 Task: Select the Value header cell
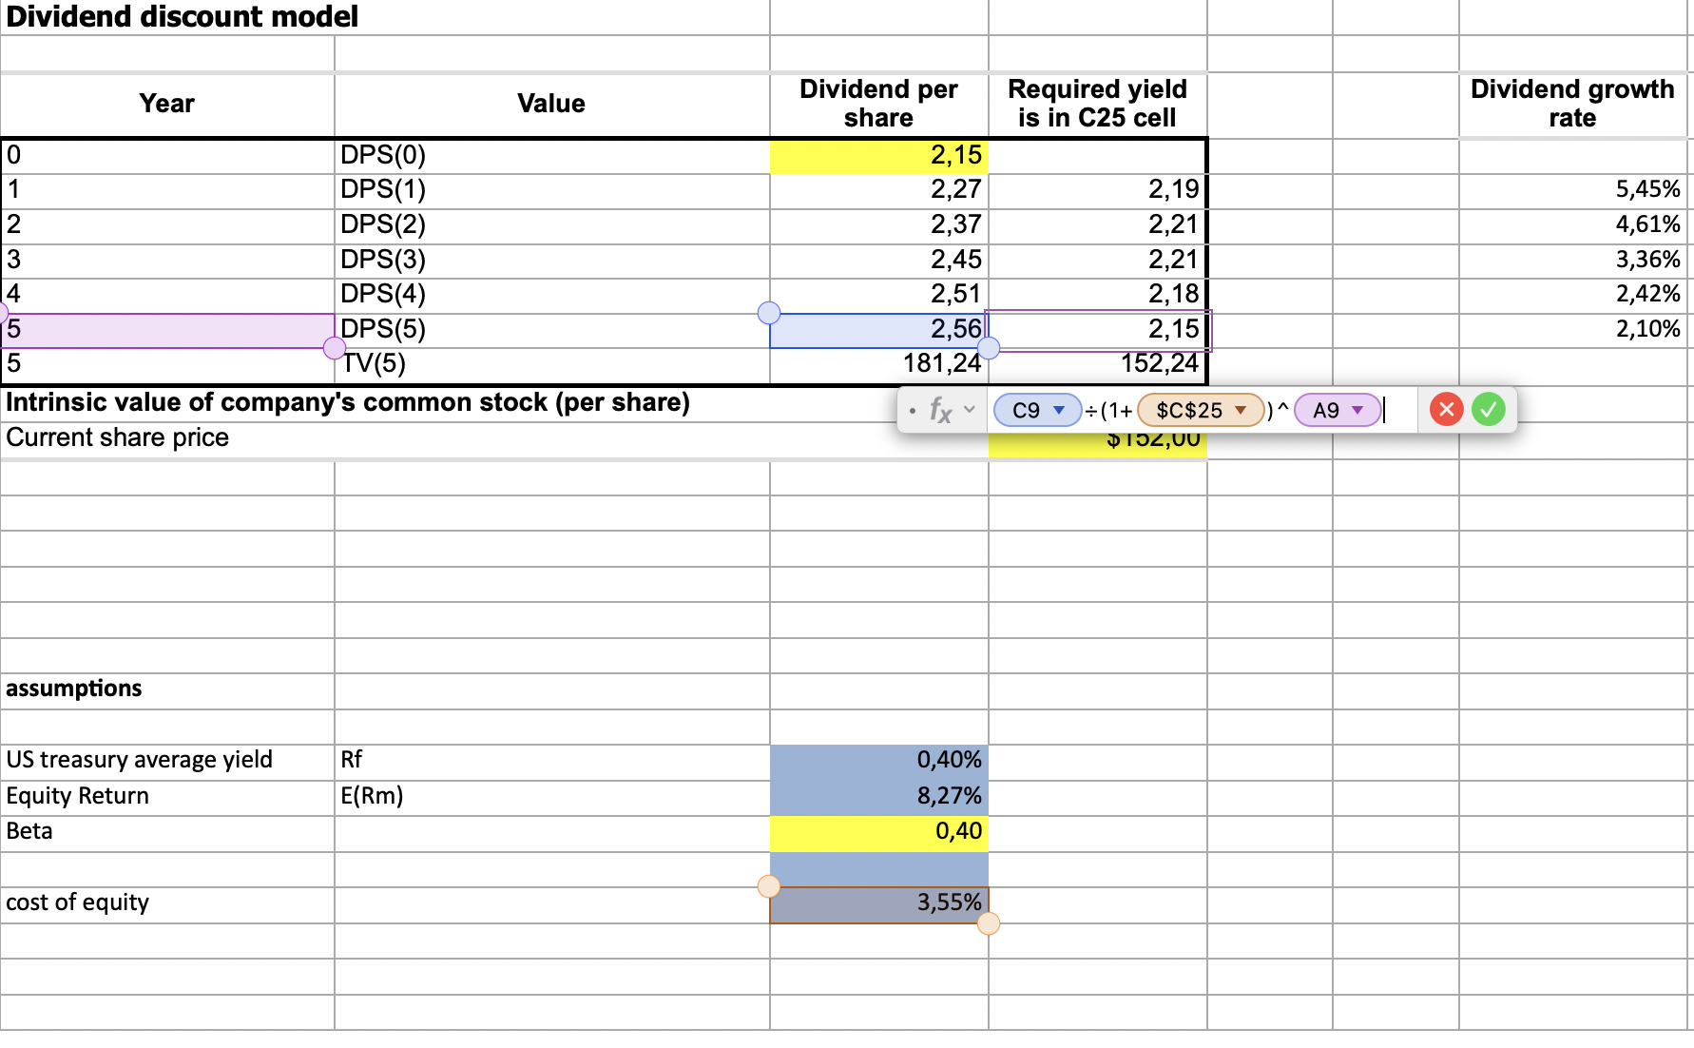pyautogui.click(x=551, y=105)
